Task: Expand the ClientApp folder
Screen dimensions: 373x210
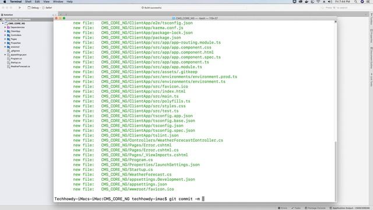Action: [5, 31]
